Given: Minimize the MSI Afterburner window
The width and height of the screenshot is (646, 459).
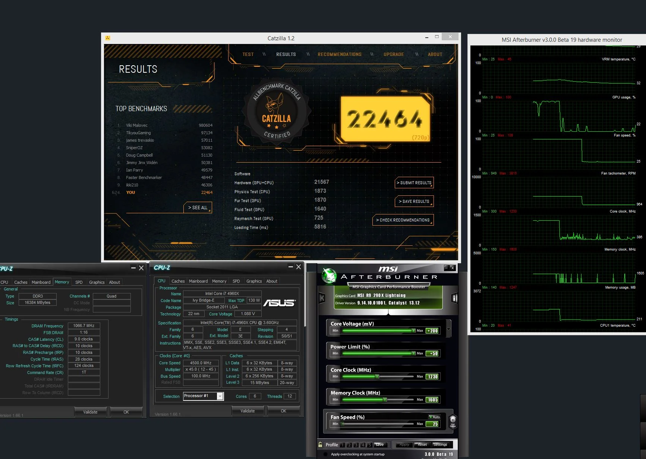Looking at the screenshot, I should pyautogui.click(x=446, y=268).
